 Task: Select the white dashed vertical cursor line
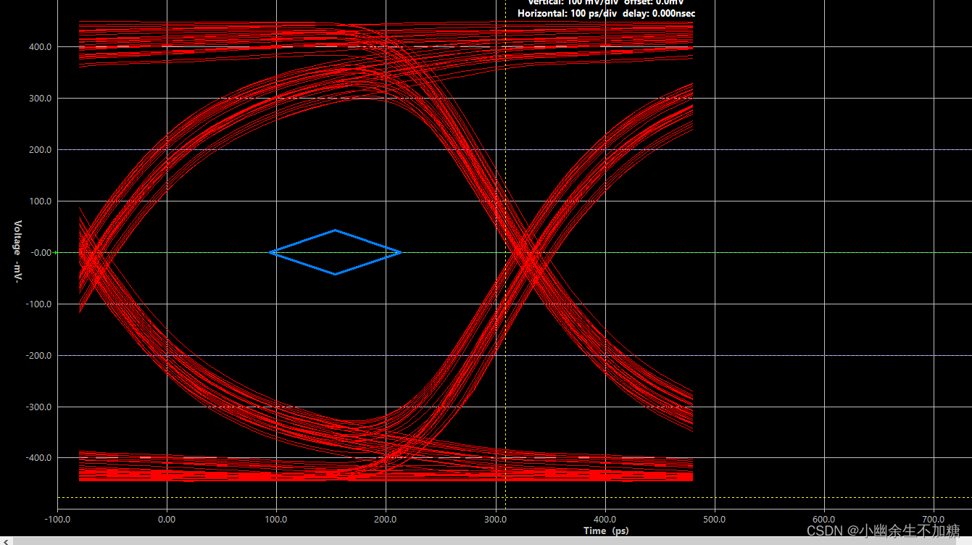pyautogui.click(x=505, y=254)
